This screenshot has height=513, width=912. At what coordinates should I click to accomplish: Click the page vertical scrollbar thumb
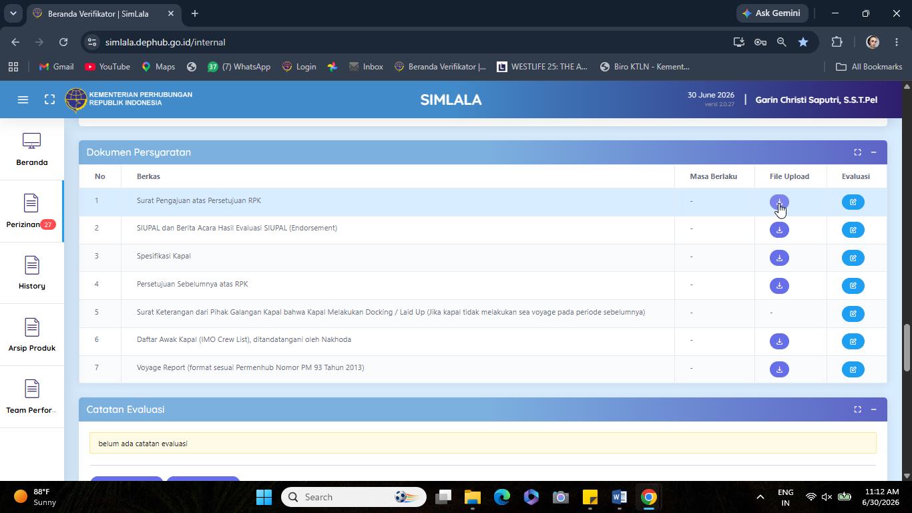(907, 347)
